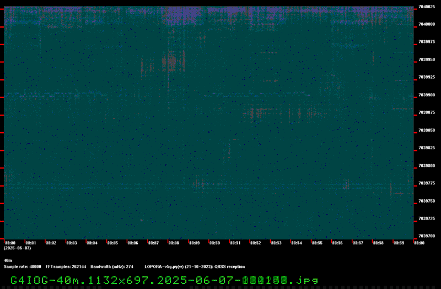This screenshot has width=441, height=289.
Task: Click the 00:02 time axis label
Action: point(51,243)
